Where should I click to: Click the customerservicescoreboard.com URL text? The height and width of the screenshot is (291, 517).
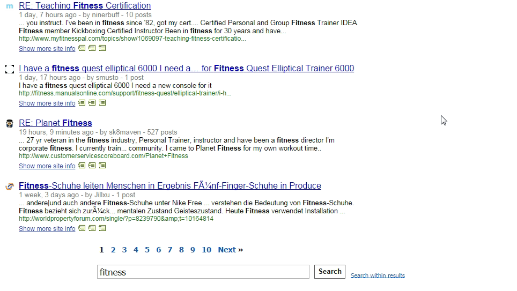click(103, 156)
